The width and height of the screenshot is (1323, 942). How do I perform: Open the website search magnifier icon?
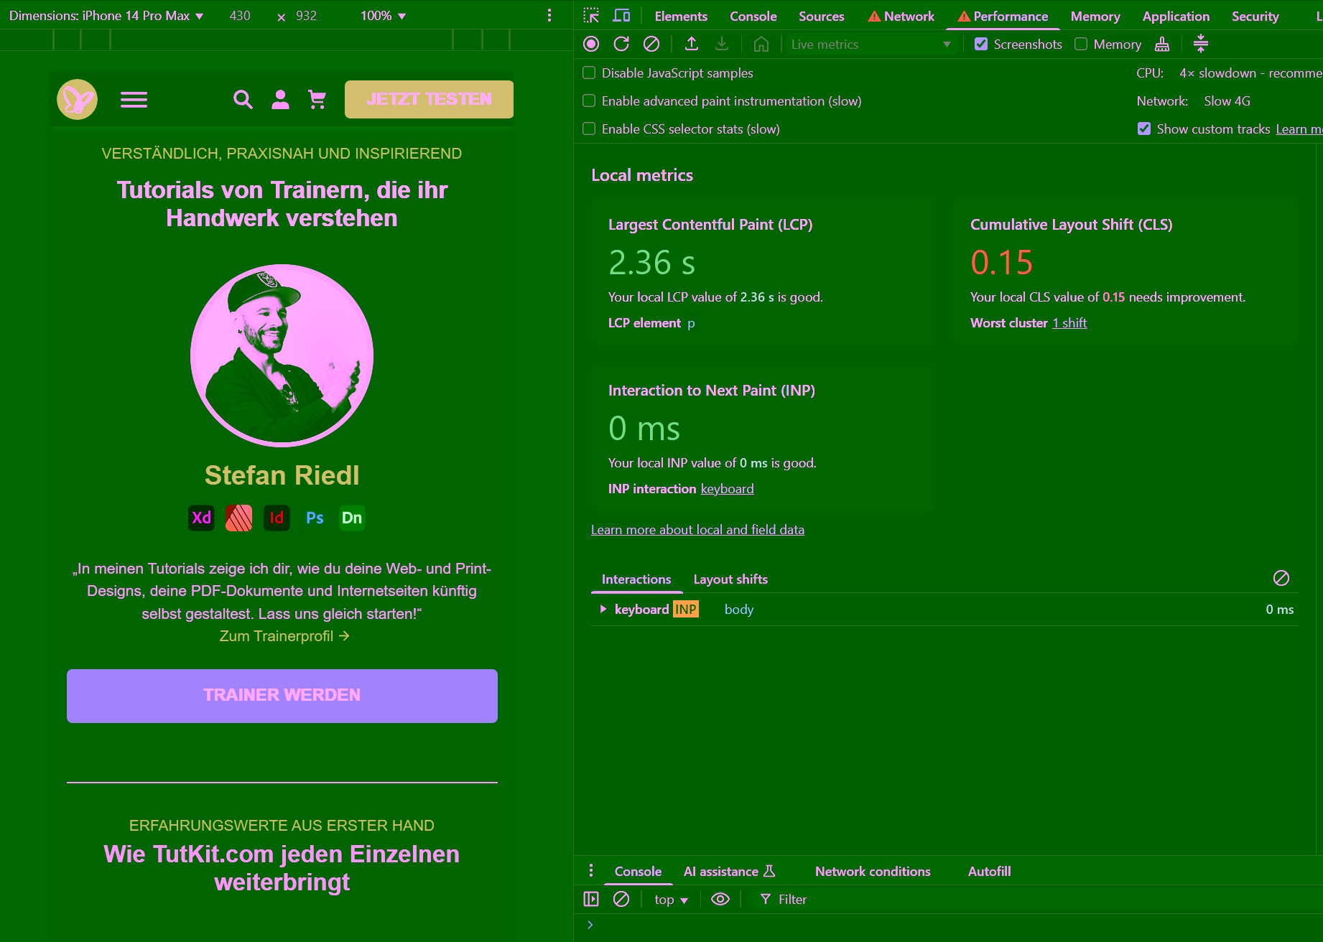[243, 100]
